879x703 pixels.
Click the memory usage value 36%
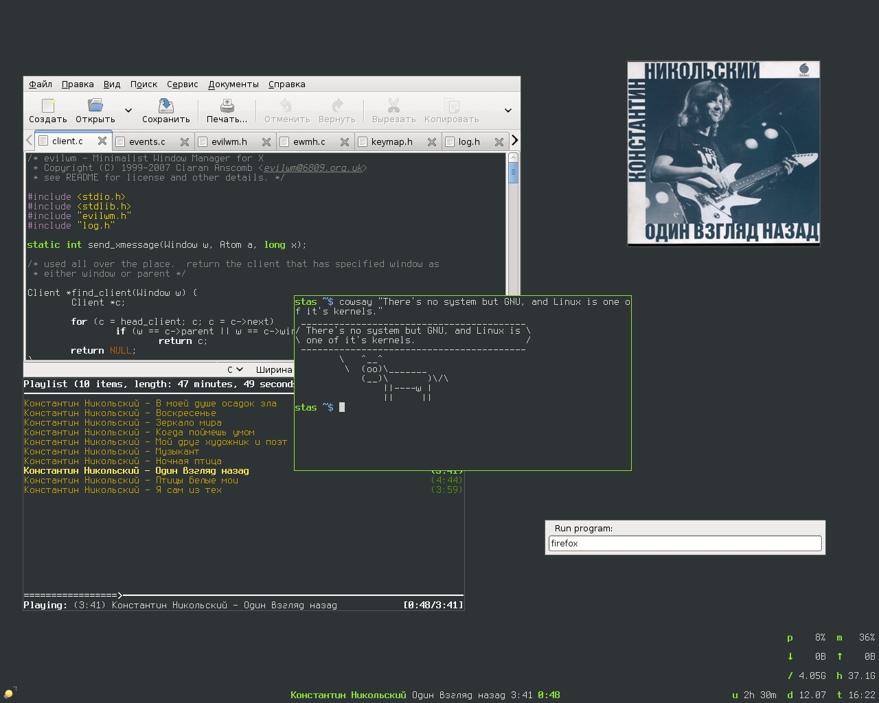(867, 637)
